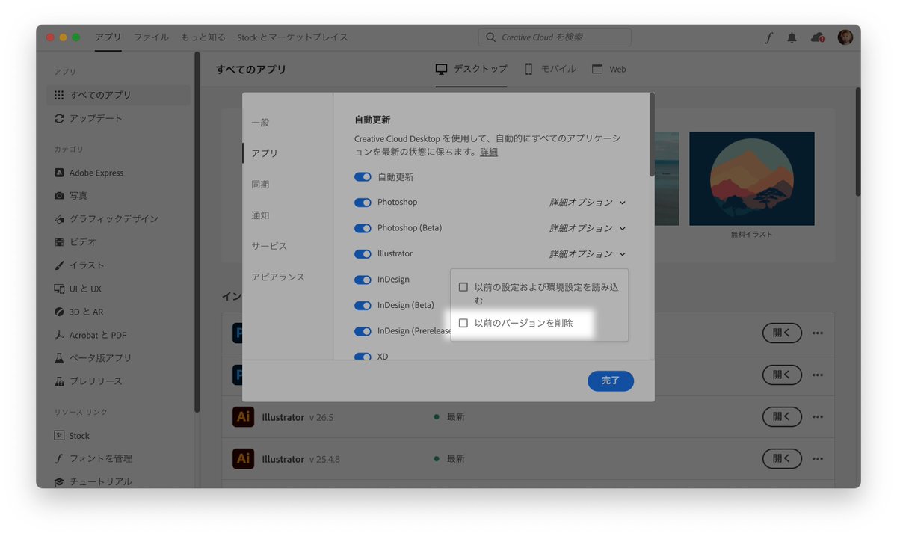This screenshot has width=897, height=536.
Task: Check 以前のバージョンを削除 checkbox
Action: click(x=463, y=323)
